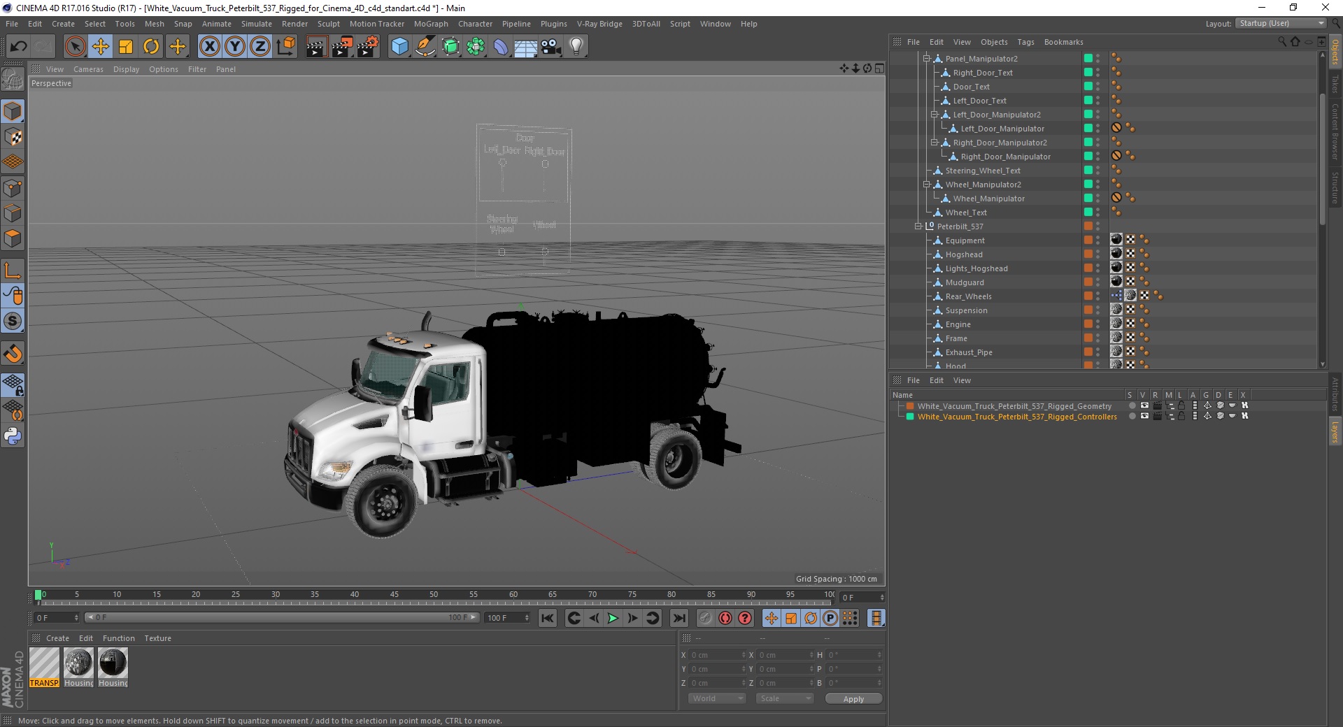Open the spline Pen tool
1343x727 pixels.
(x=425, y=47)
